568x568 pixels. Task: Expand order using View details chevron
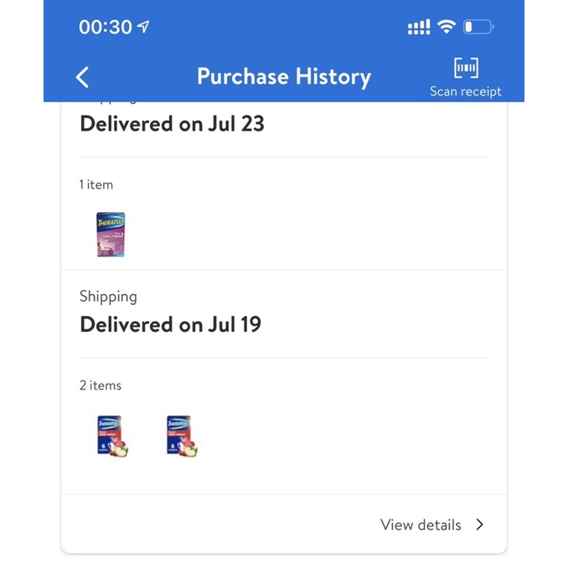[480, 525]
